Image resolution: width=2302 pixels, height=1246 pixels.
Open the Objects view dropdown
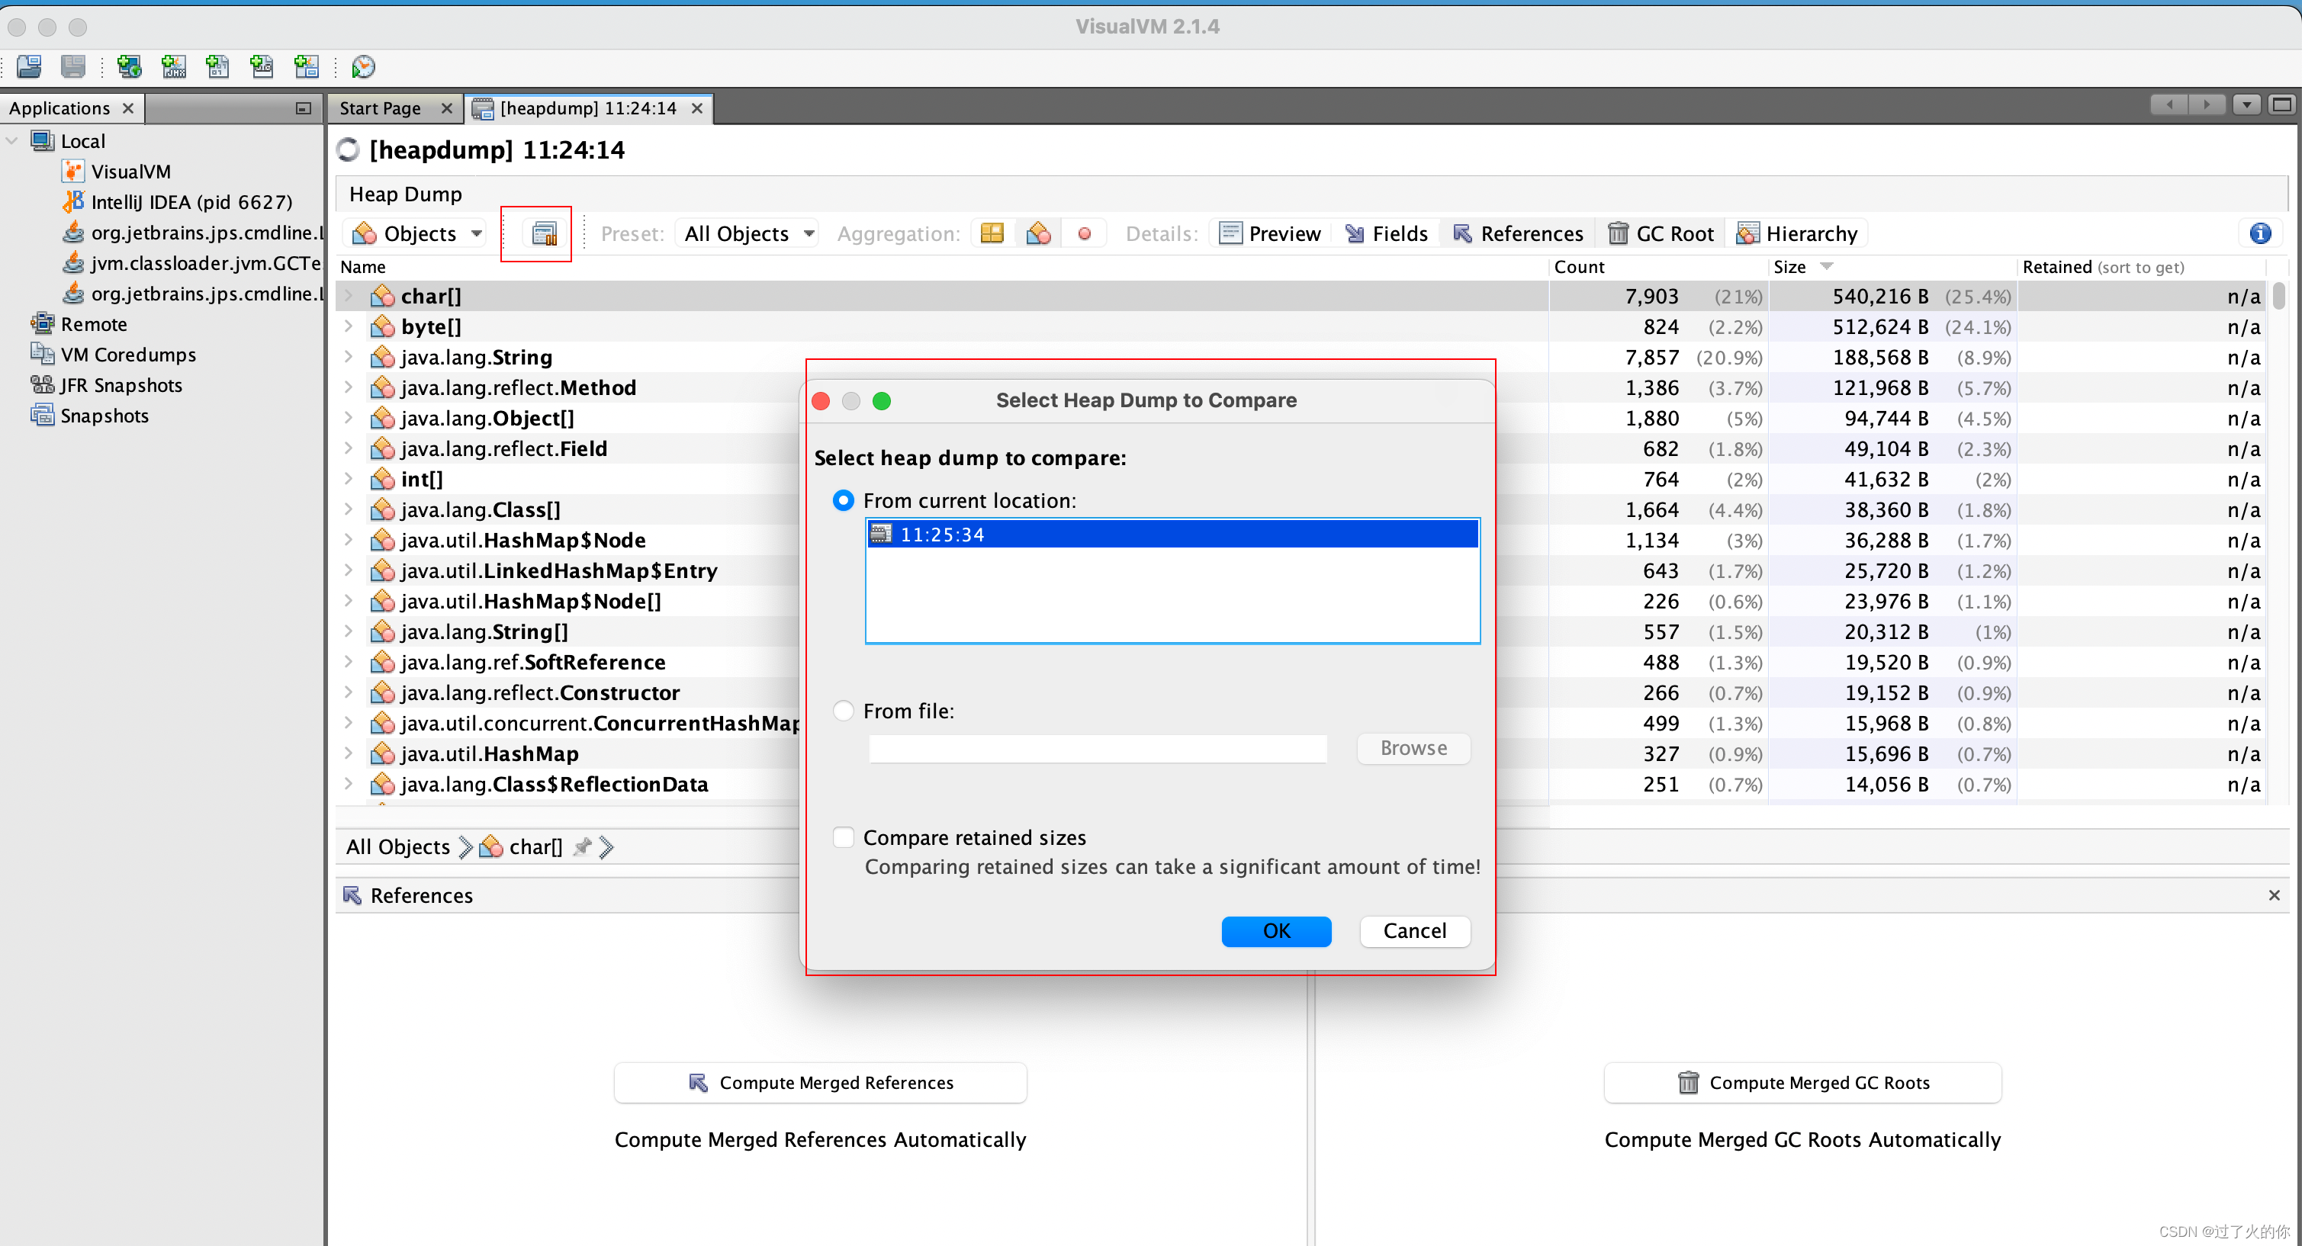(418, 234)
